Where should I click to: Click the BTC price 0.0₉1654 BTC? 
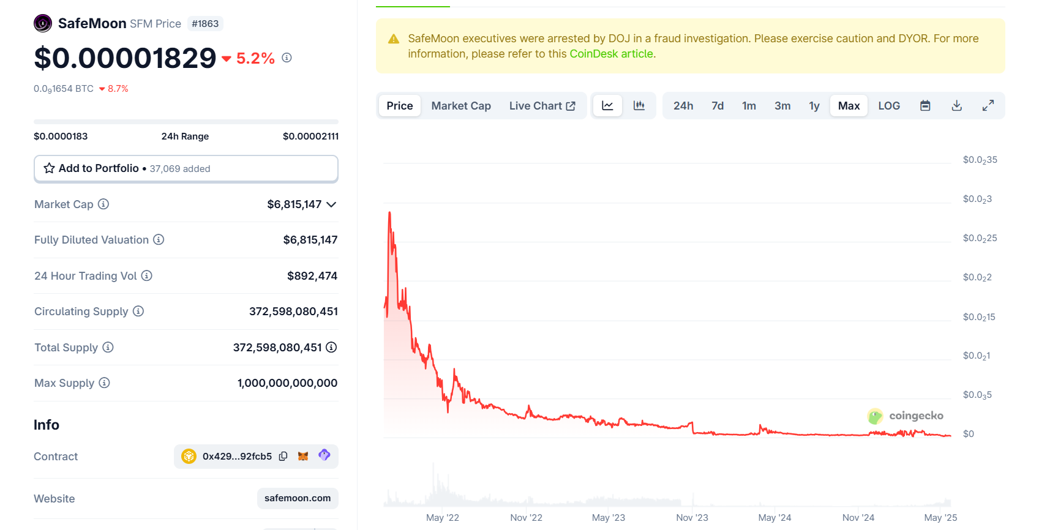tap(64, 89)
